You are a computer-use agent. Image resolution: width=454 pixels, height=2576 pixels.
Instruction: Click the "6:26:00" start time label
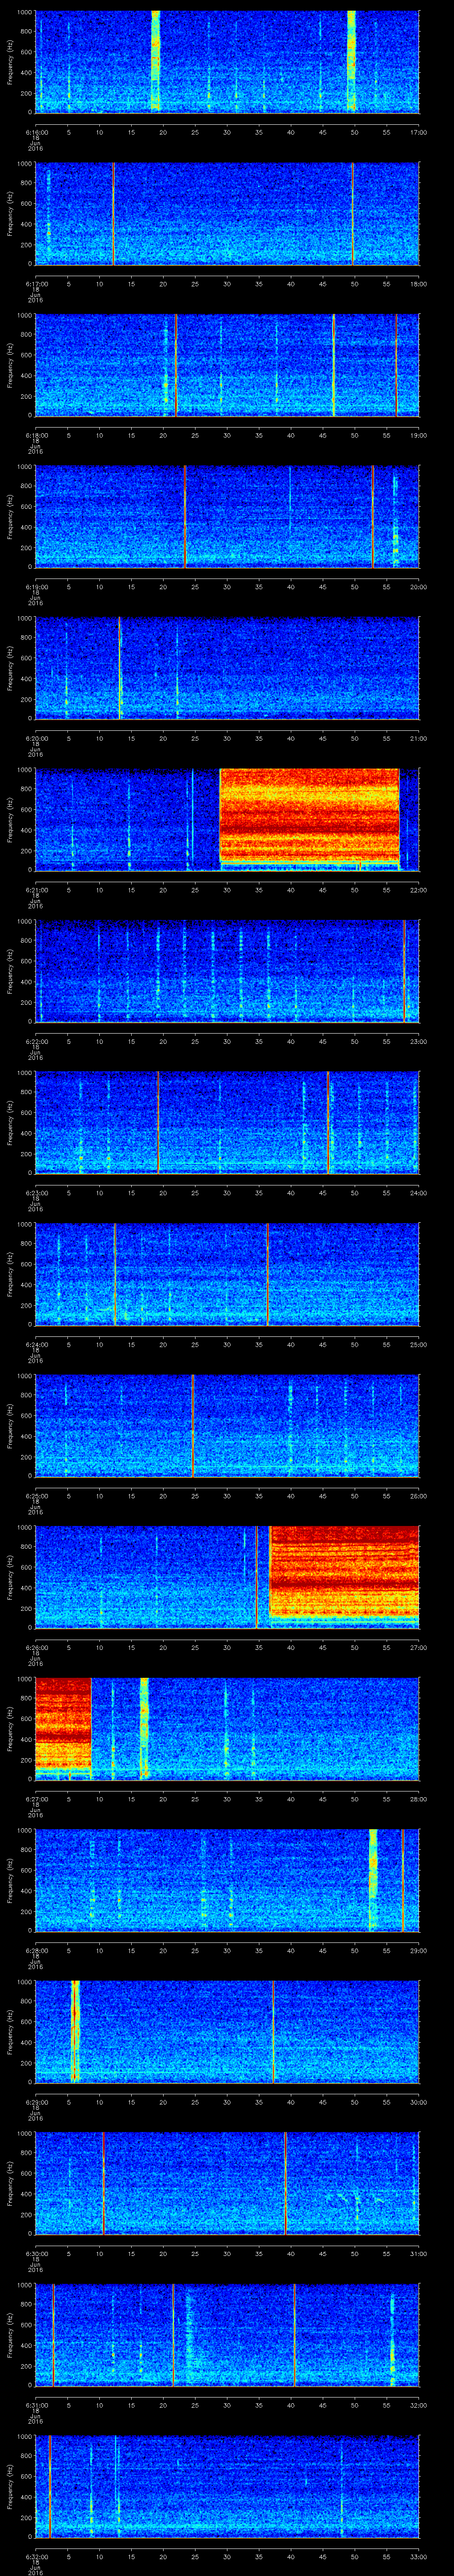coord(36,1647)
